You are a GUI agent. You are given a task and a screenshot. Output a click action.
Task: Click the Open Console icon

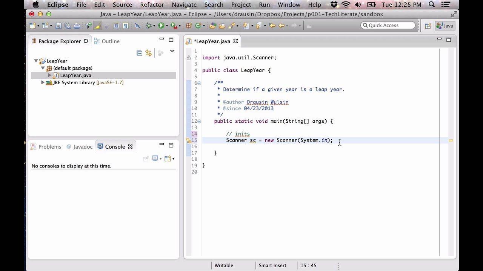pyautogui.click(x=167, y=158)
